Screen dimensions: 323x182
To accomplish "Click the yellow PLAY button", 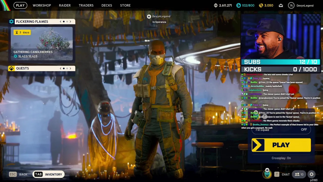I will coord(281,145).
